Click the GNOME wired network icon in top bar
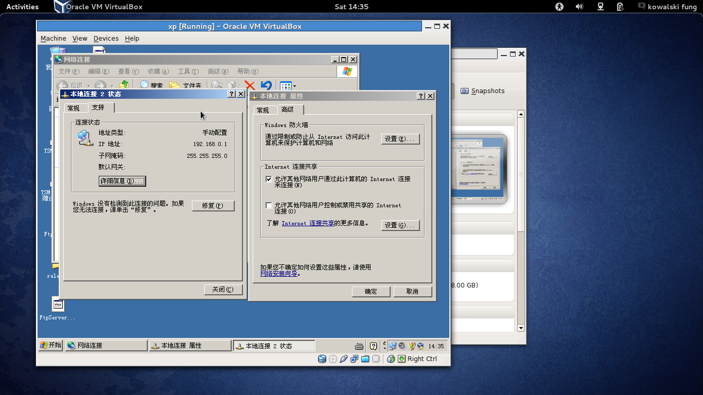 pos(600,7)
